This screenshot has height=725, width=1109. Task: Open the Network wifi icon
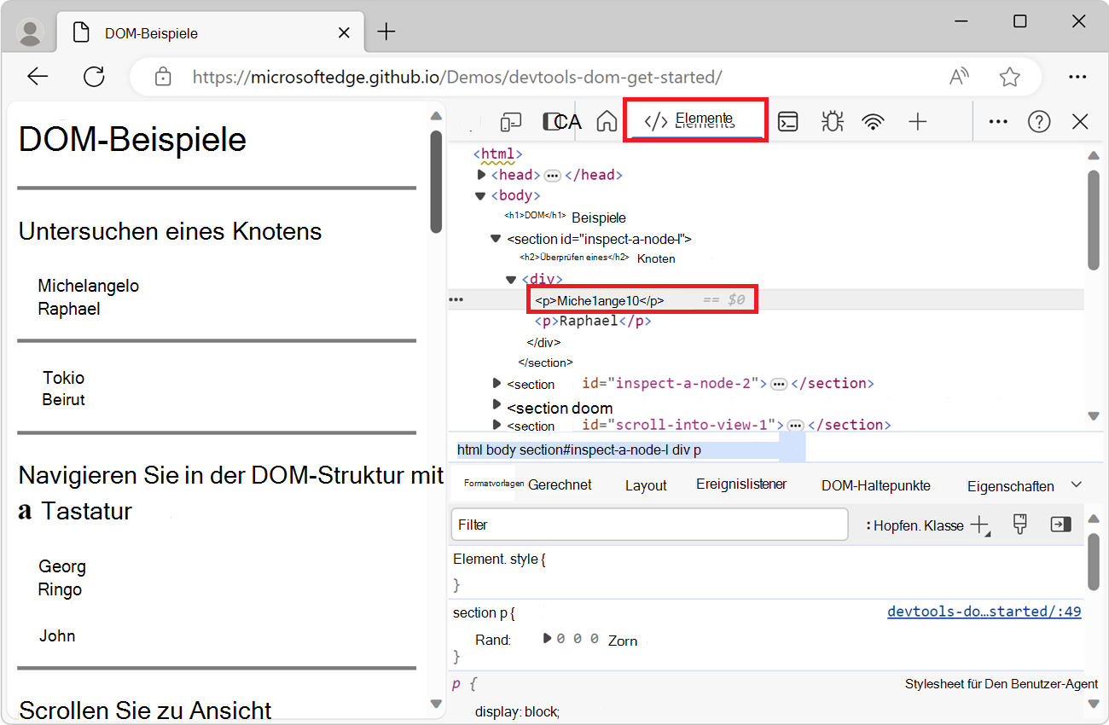point(873,122)
